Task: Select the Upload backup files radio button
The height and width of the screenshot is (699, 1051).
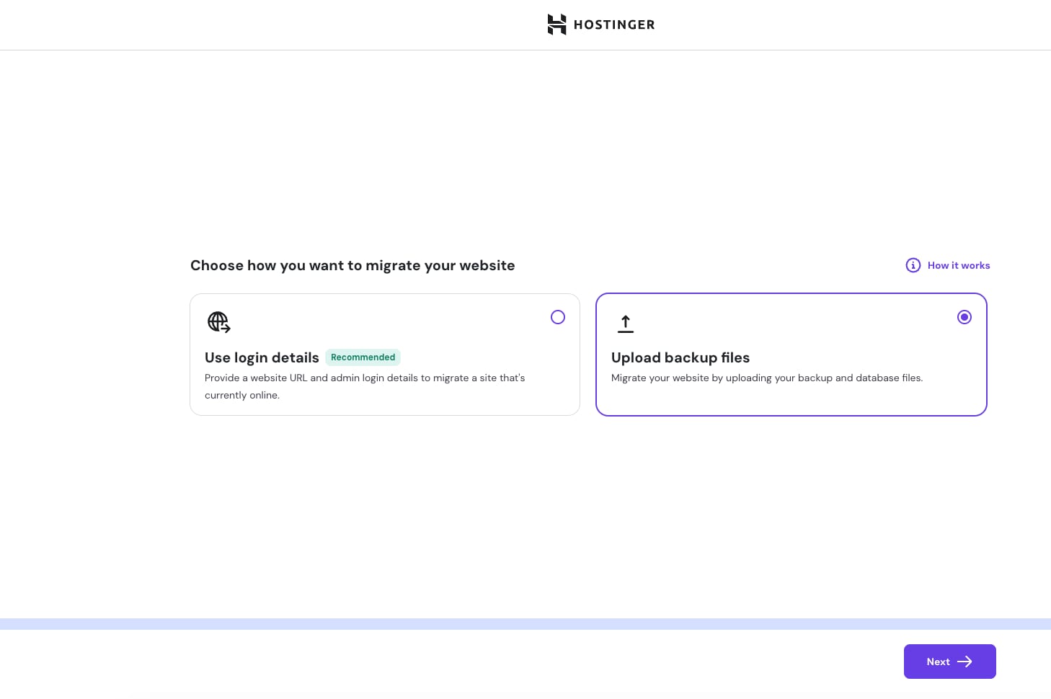Action: pos(964,317)
